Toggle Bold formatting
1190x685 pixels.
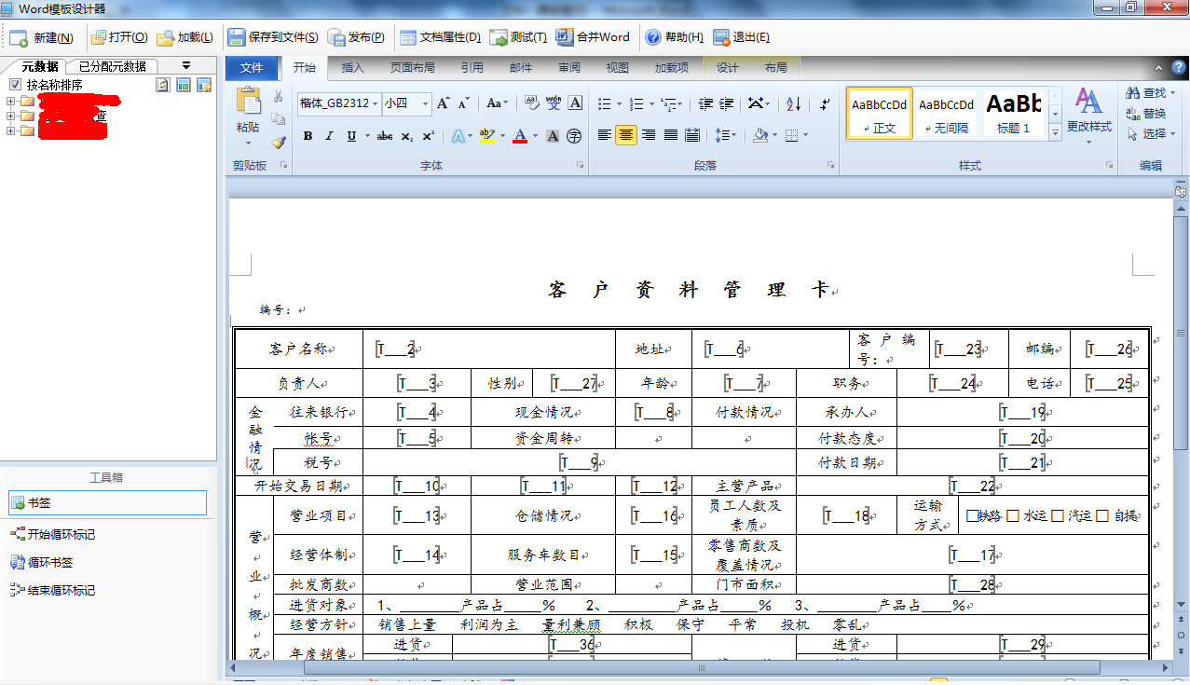(308, 136)
